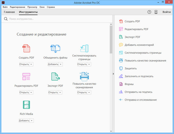Screen dimensions: 174x134
Task: Click the Объединить файлы icon
Action: point(55,48)
